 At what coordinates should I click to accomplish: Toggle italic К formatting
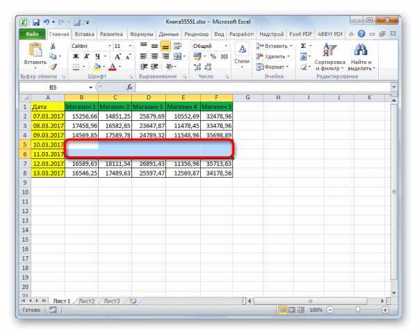coord(86,56)
